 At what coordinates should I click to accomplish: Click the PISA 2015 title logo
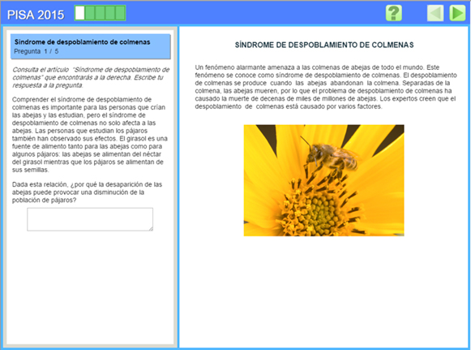[x=36, y=15]
